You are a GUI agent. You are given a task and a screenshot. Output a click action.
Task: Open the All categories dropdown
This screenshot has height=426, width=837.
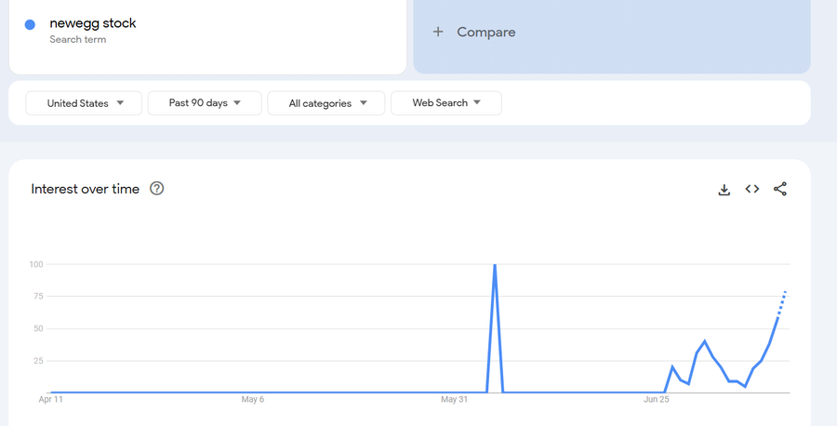tap(326, 103)
